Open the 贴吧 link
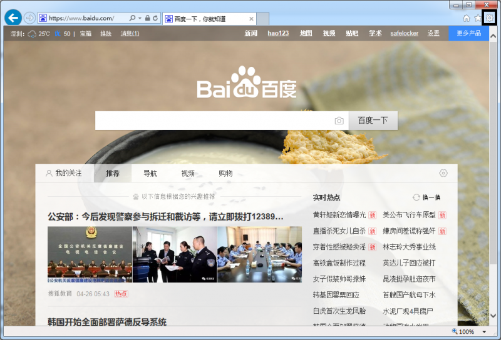501x340 pixels. pos(352,33)
